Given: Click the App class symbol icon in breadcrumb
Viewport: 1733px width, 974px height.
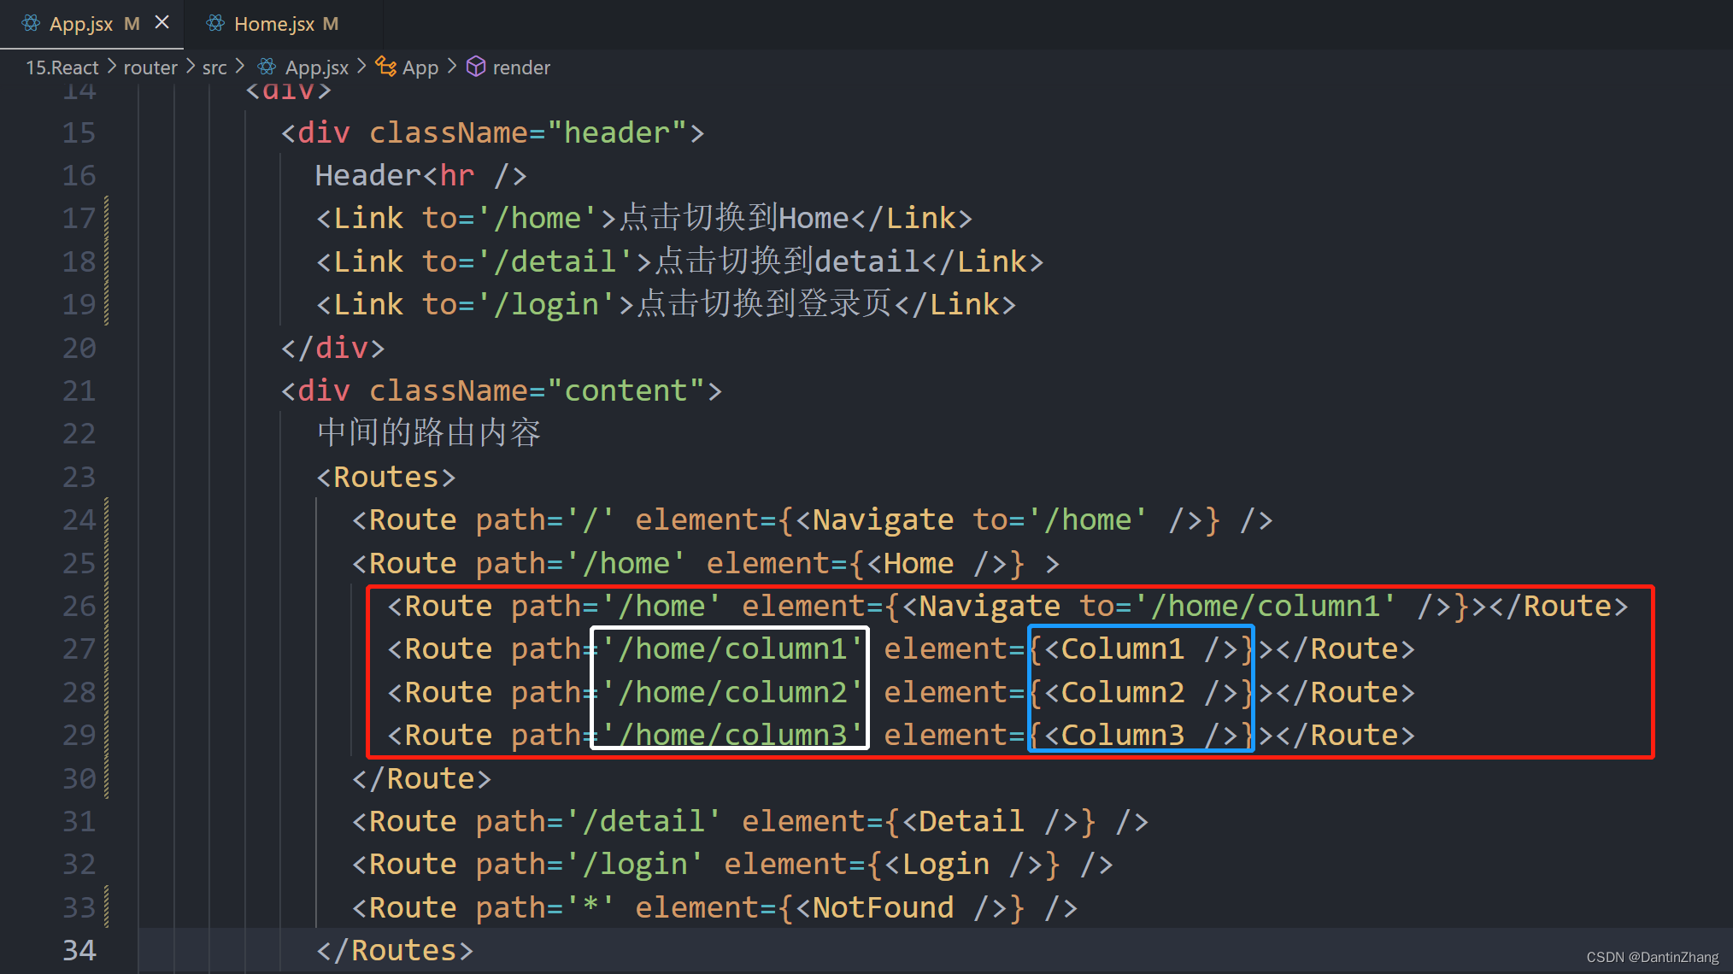Looking at the screenshot, I should (386, 67).
